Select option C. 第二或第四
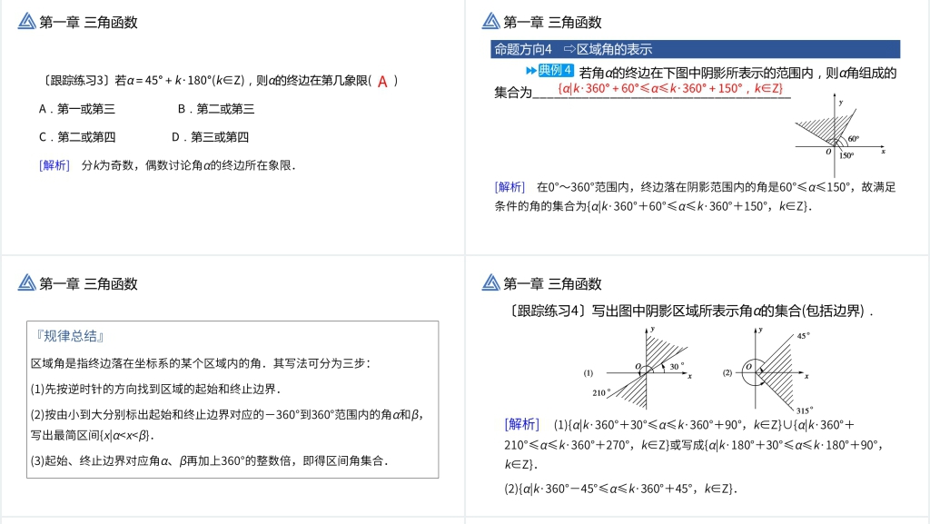This screenshot has width=930, height=524. click(x=77, y=137)
